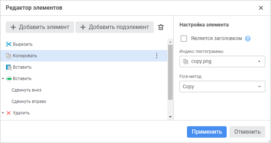Click the green insert-row icon
This screenshot has width=271, height=143.
tap(9, 79)
